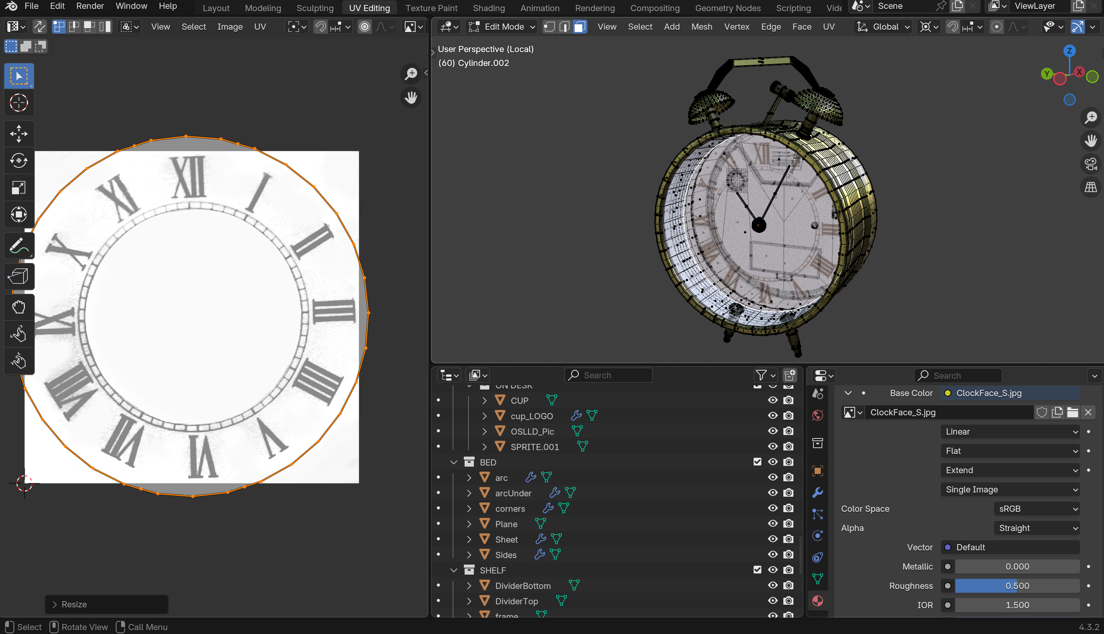Select the Rotate tool in UV editor
The image size is (1104, 634).
click(19, 161)
